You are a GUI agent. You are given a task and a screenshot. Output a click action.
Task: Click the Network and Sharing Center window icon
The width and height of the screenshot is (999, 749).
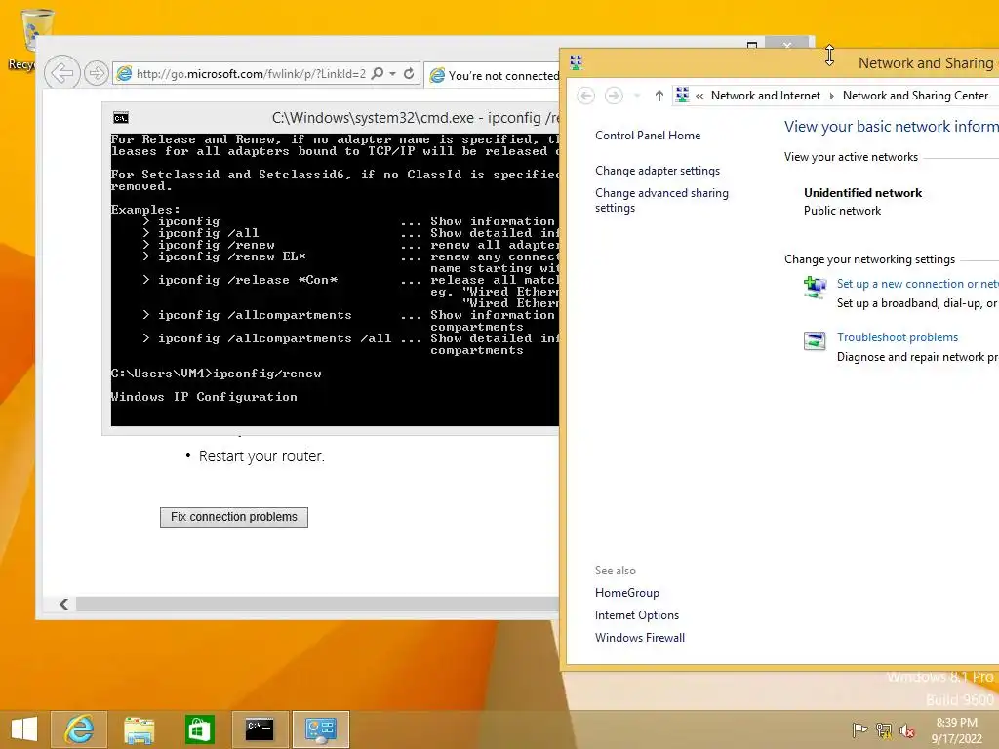[x=576, y=62]
